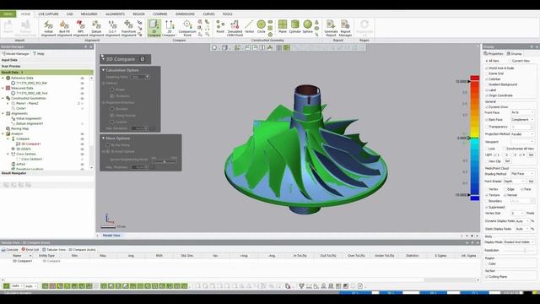Toggle visibility of Measured Data row
540x304 pixels.
[83, 88]
